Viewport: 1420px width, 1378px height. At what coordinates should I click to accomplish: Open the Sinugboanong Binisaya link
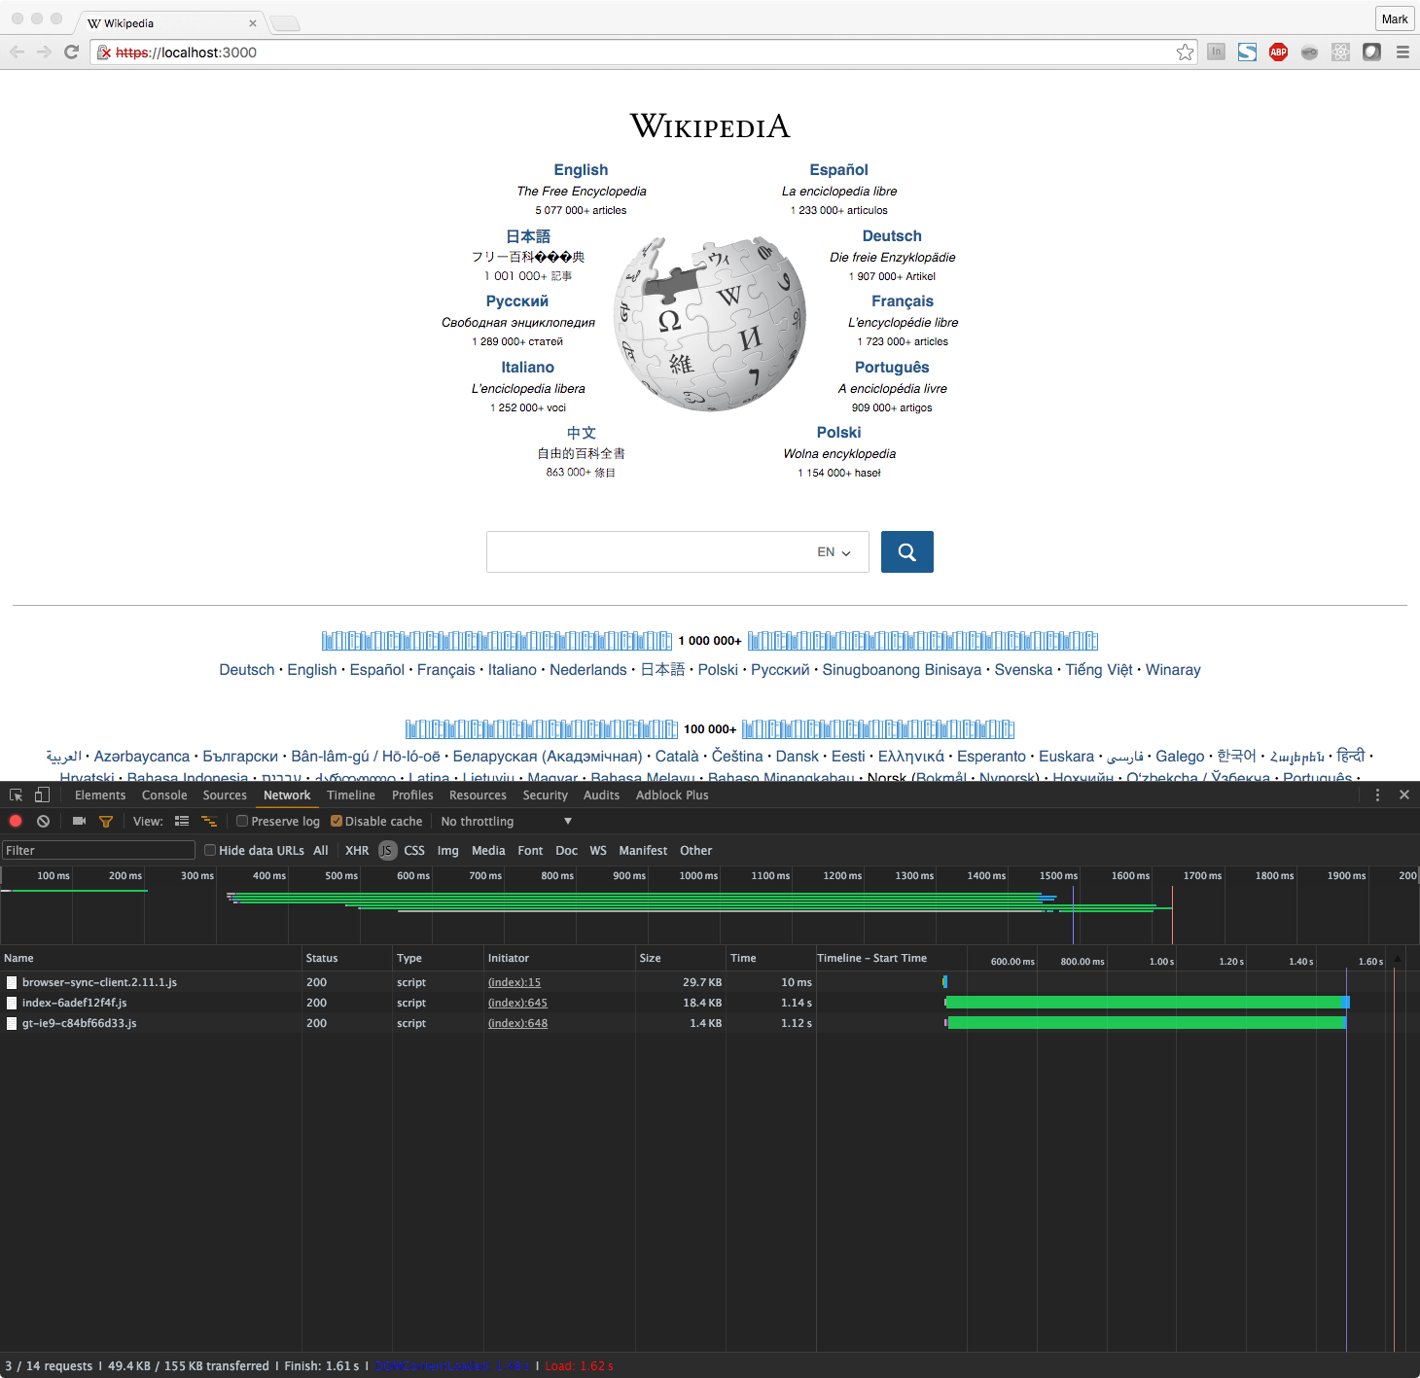902,670
